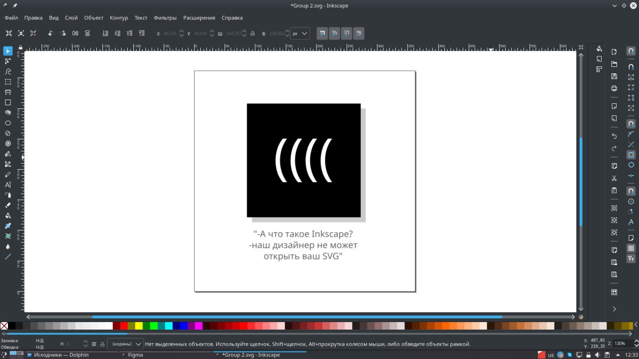Flip selected objects horizontally

[x=75, y=33]
